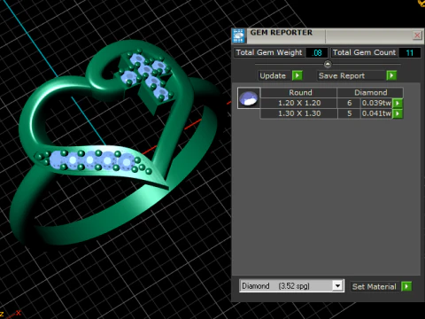Click the quantity 5 cell
The height and width of the screenshot is (319, 425).
pyautogui.click(x=349, y=113)
